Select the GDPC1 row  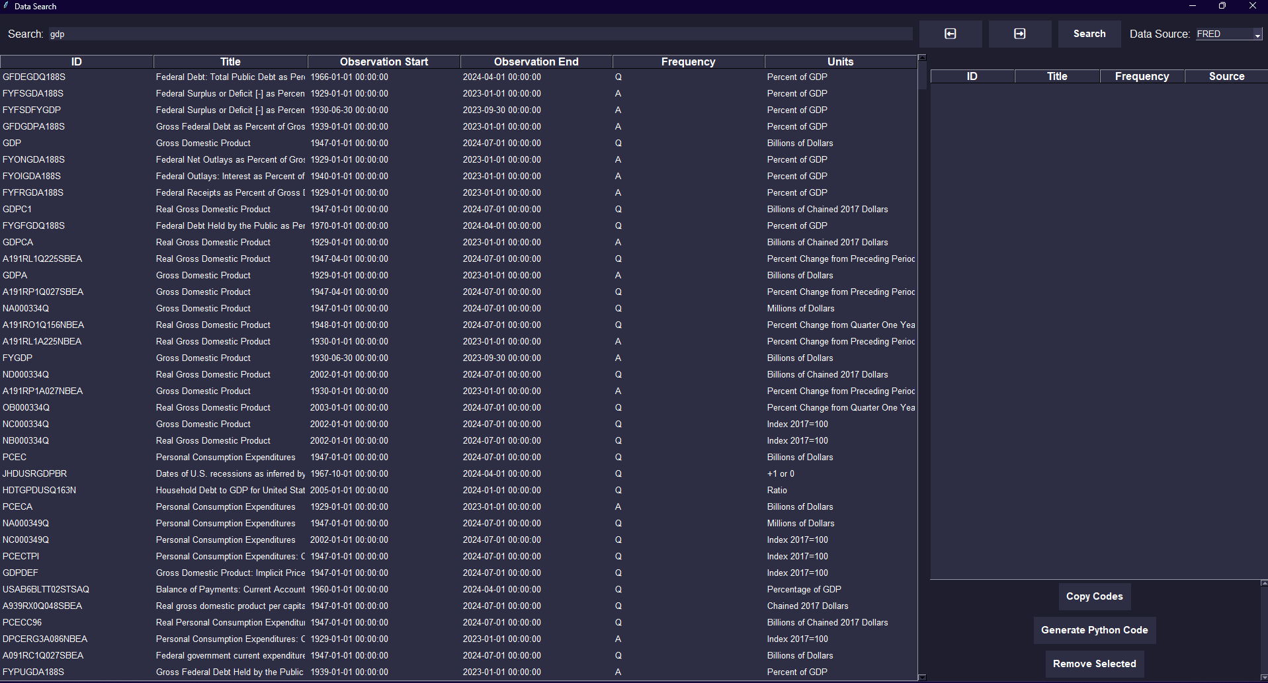[458, 210]
